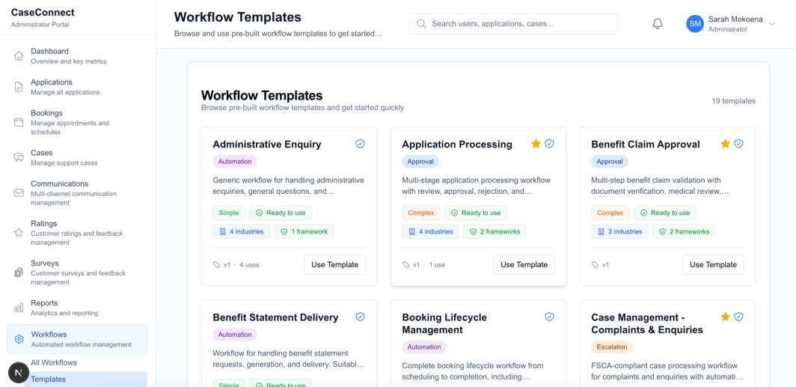Viewport: 796px width, 387px height.
Task: Open Ratings via the sidebar star icon
Action: (x=19, y=233)
